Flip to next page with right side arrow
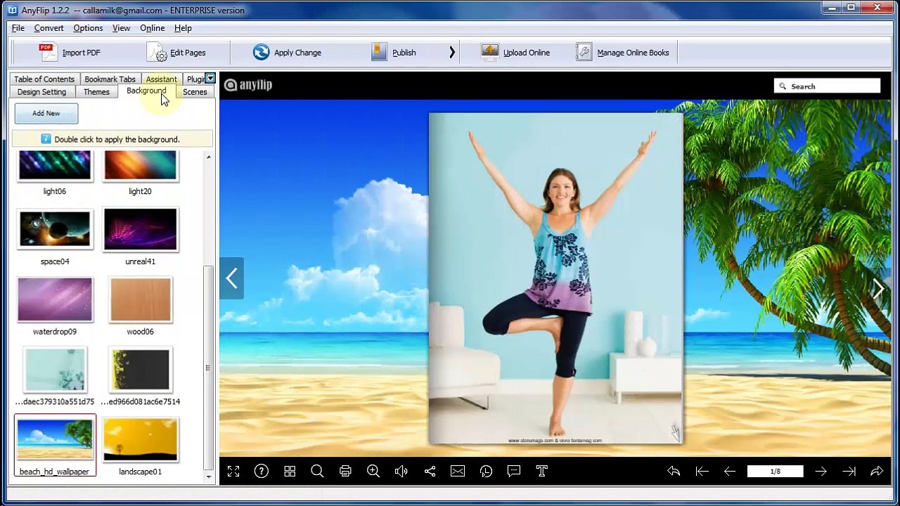Viewport: 900px width, 506px height. (x=879, y=288)
